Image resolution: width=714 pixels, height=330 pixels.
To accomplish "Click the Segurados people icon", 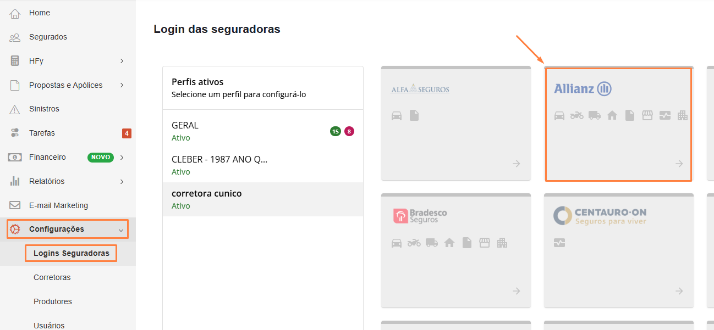I will [15, 37].
